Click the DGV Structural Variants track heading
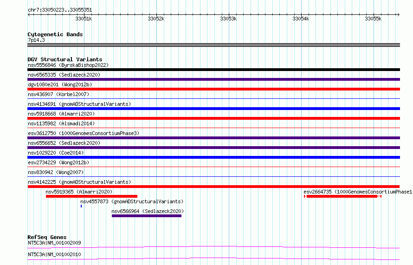Viewport: 413px width, 265px height. [65, 59]
